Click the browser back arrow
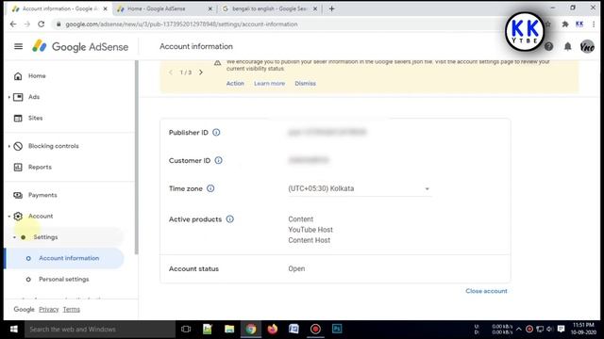604x339 pixels. point(13,24)
